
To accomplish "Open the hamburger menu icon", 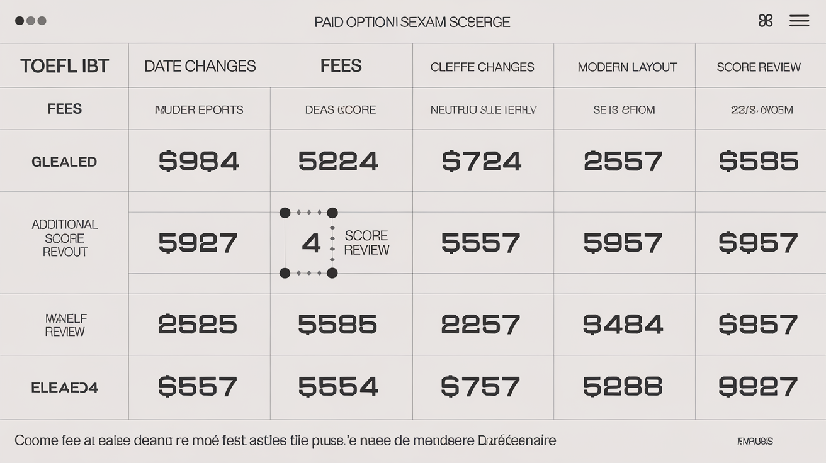I will click(799, 21).
